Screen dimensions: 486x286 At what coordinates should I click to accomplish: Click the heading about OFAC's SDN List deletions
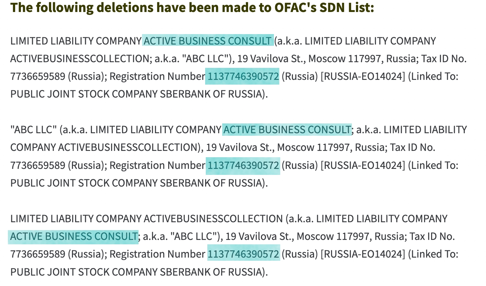[x=192, y=8]
